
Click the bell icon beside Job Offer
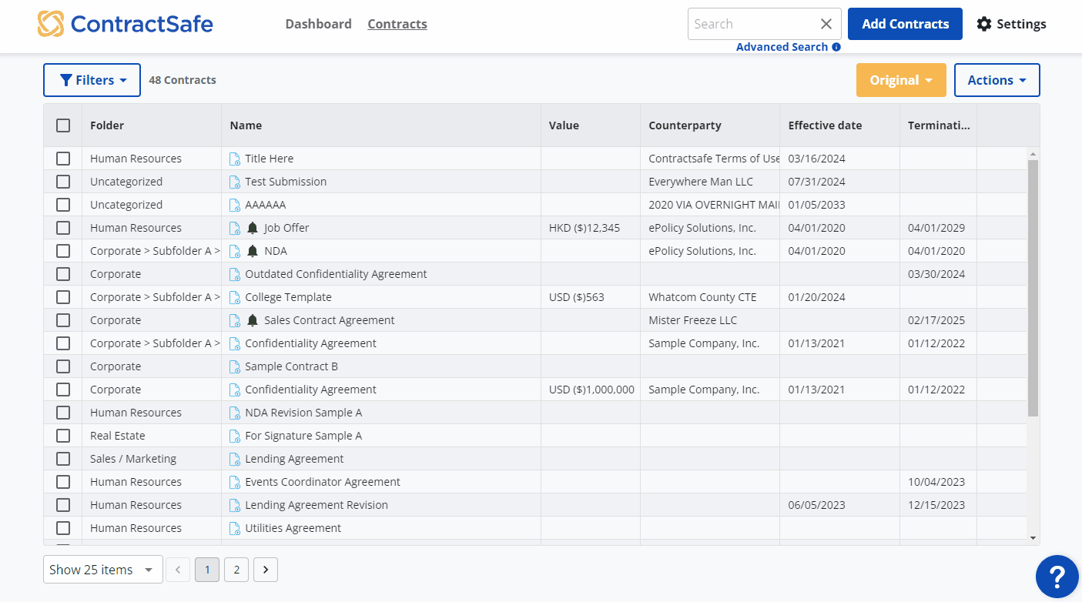[x=253, y=228]
